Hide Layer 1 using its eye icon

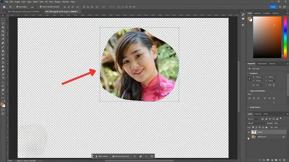coord(249,132)
